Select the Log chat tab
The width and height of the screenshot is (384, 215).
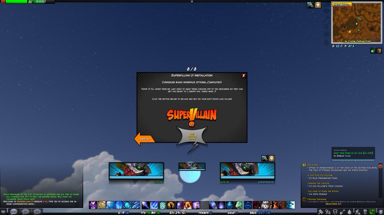[x=25, y=211]
